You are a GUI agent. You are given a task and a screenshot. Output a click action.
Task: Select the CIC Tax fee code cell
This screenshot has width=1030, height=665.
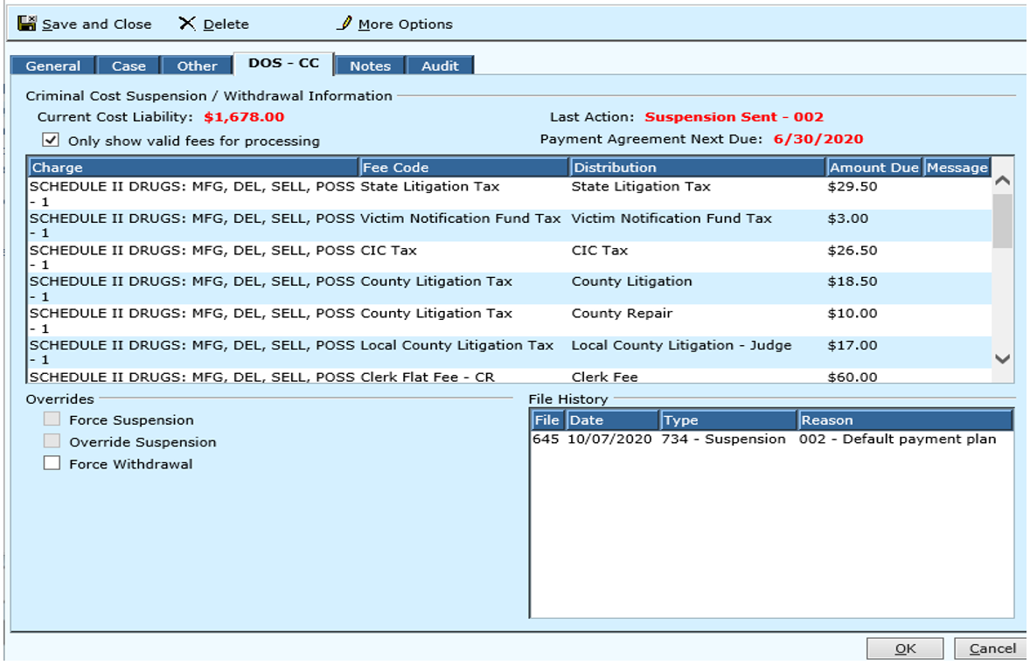[389, 251]
